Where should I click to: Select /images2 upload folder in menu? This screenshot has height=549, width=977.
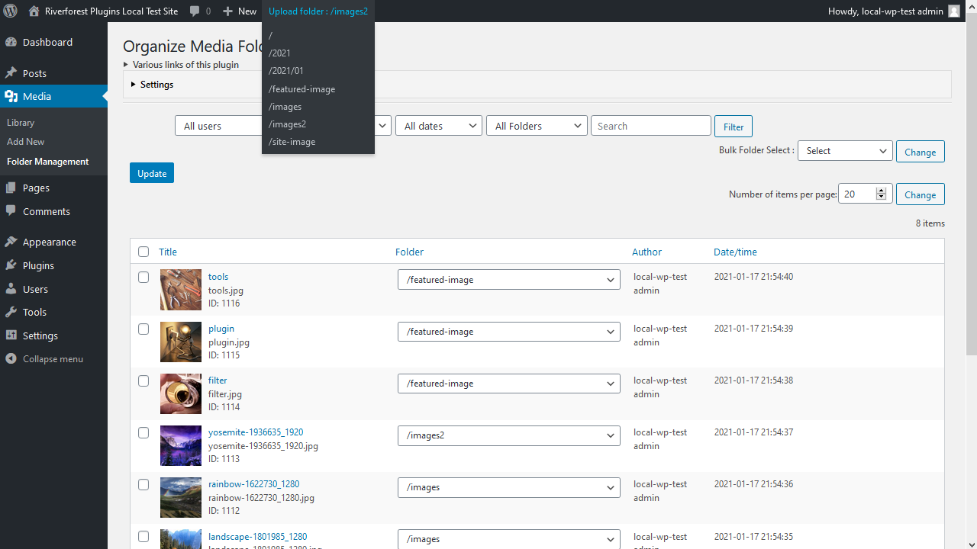318,124
